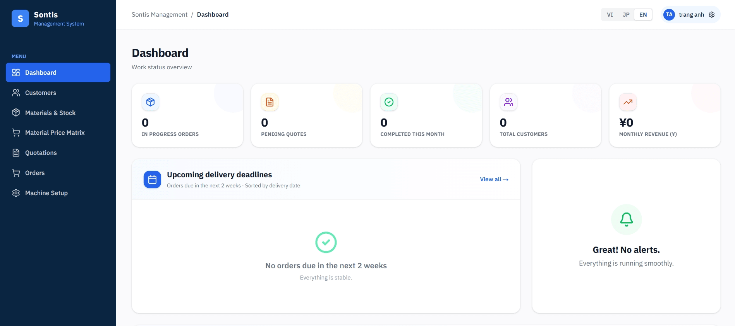Open Material Price Matrix page
This screenshot has width=735, height=326.
point(58,133)
